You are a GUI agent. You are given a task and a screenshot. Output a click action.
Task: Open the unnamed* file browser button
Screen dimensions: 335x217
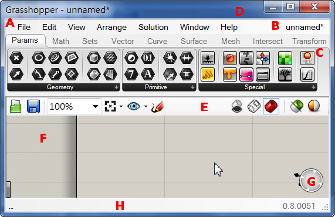(x=304, y=28)
